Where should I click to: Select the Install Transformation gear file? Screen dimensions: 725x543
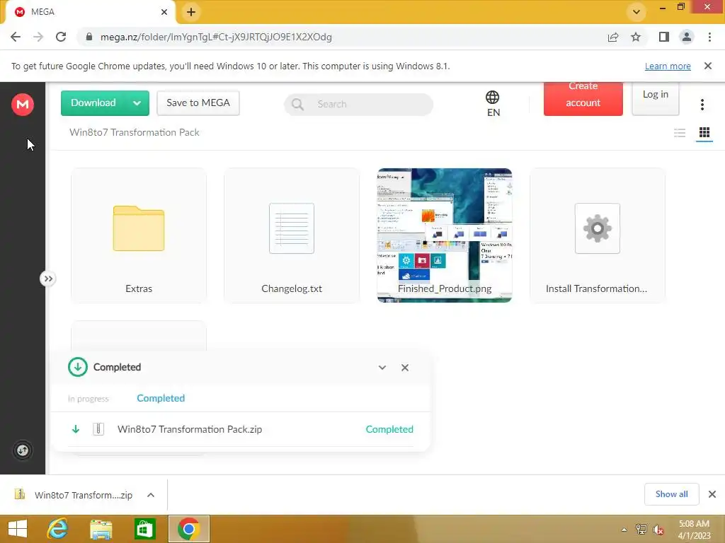[598, 235]
